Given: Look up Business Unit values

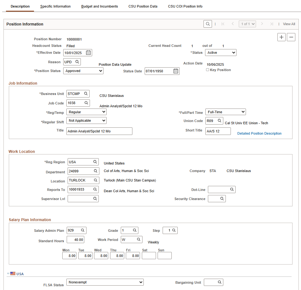Looking at the screenshot, I should [86, 94].
